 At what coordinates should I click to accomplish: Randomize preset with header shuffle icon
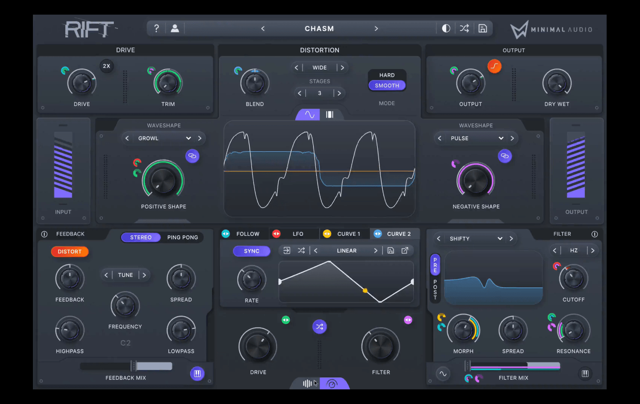464,28
